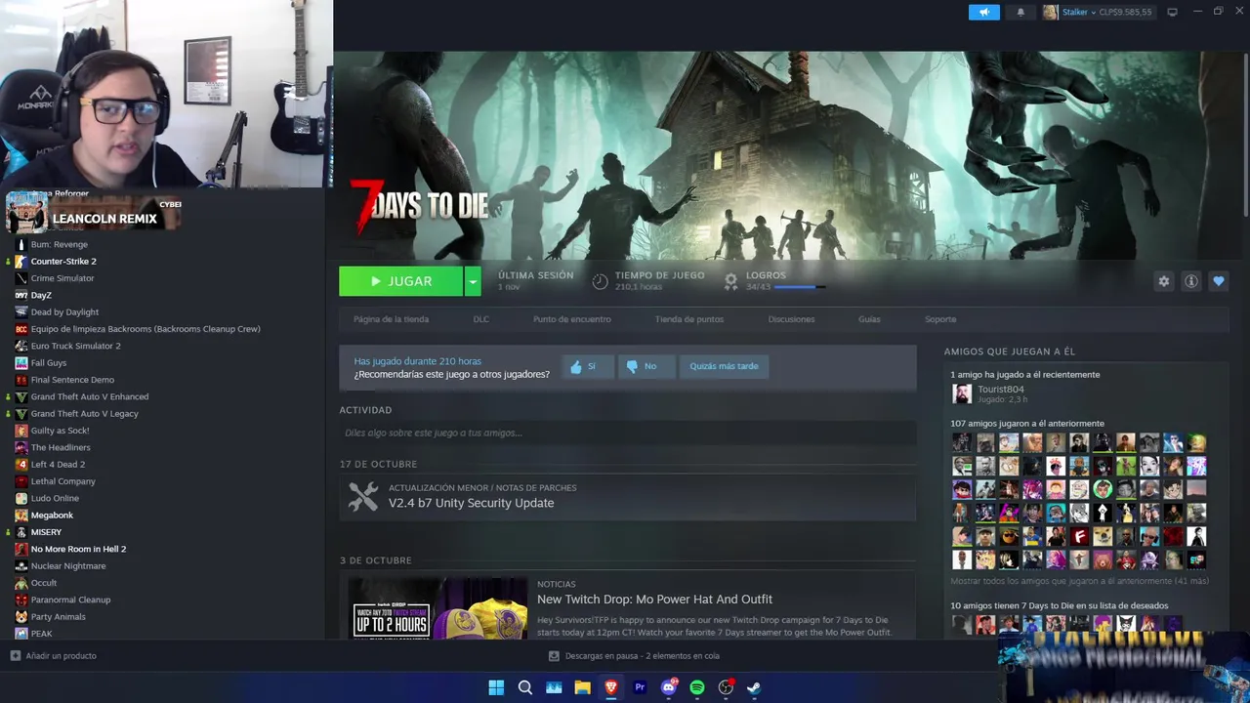
Task: Select Euro Truck Simulator 2
Action: tap(75, 346)
